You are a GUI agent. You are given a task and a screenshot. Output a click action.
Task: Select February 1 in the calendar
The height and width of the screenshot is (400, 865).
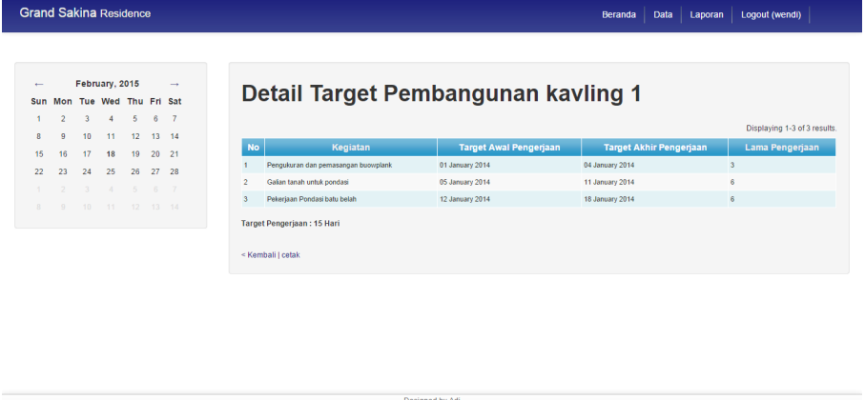pos(38,119)
